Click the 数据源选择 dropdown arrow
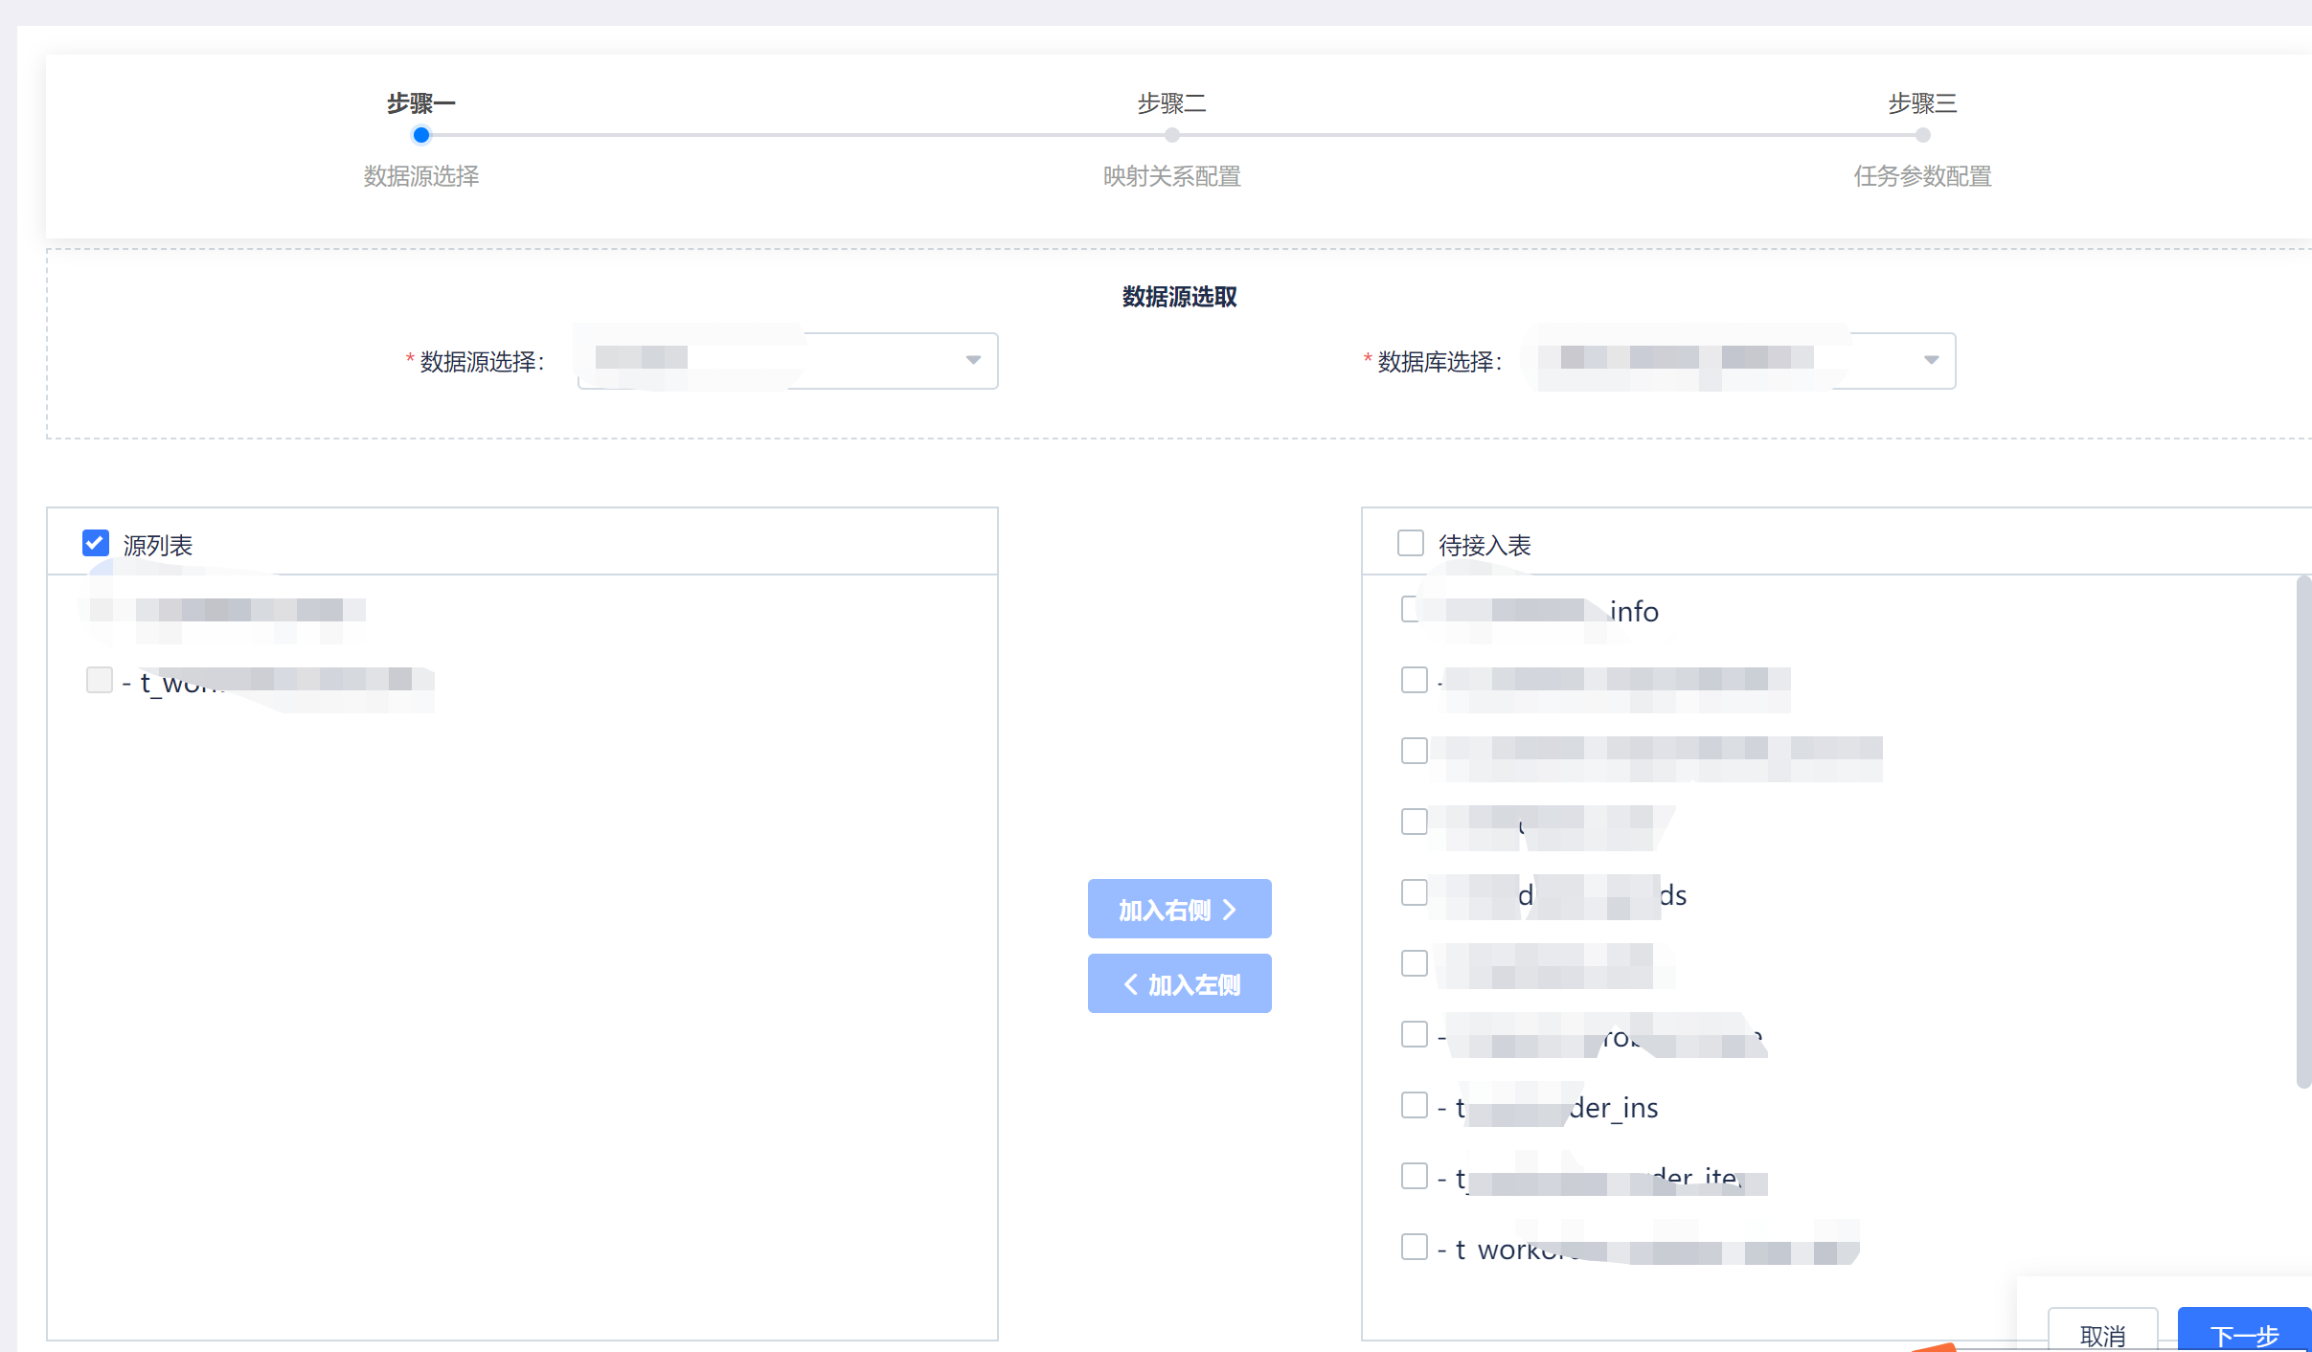Screen dimensions: 2312x1352 (x=972, y=360)
